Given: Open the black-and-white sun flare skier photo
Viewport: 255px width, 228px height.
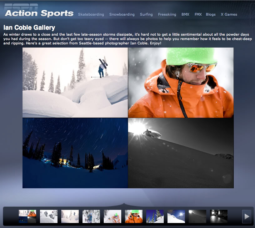Looking at the screenshot, I should pos(181,153).
